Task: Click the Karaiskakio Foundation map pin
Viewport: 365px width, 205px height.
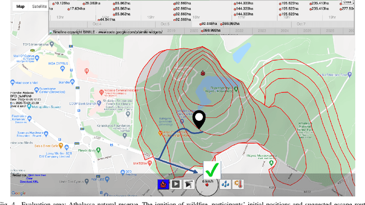Action: tap(125, 136)
